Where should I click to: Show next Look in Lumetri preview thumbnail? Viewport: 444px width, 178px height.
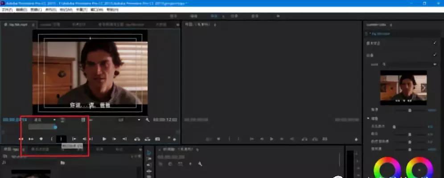click(x=423, y=88)
